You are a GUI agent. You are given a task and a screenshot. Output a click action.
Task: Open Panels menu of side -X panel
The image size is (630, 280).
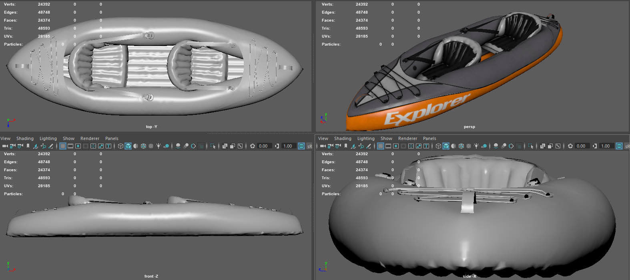[429, 138]
